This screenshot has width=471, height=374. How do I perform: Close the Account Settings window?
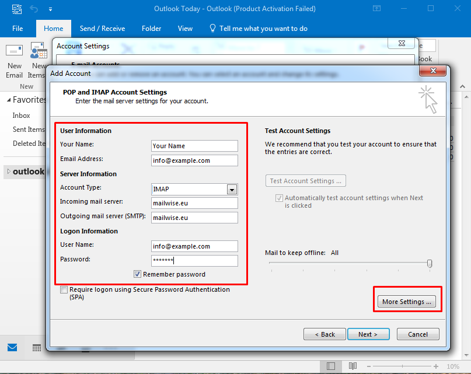(x=402, y=43)
